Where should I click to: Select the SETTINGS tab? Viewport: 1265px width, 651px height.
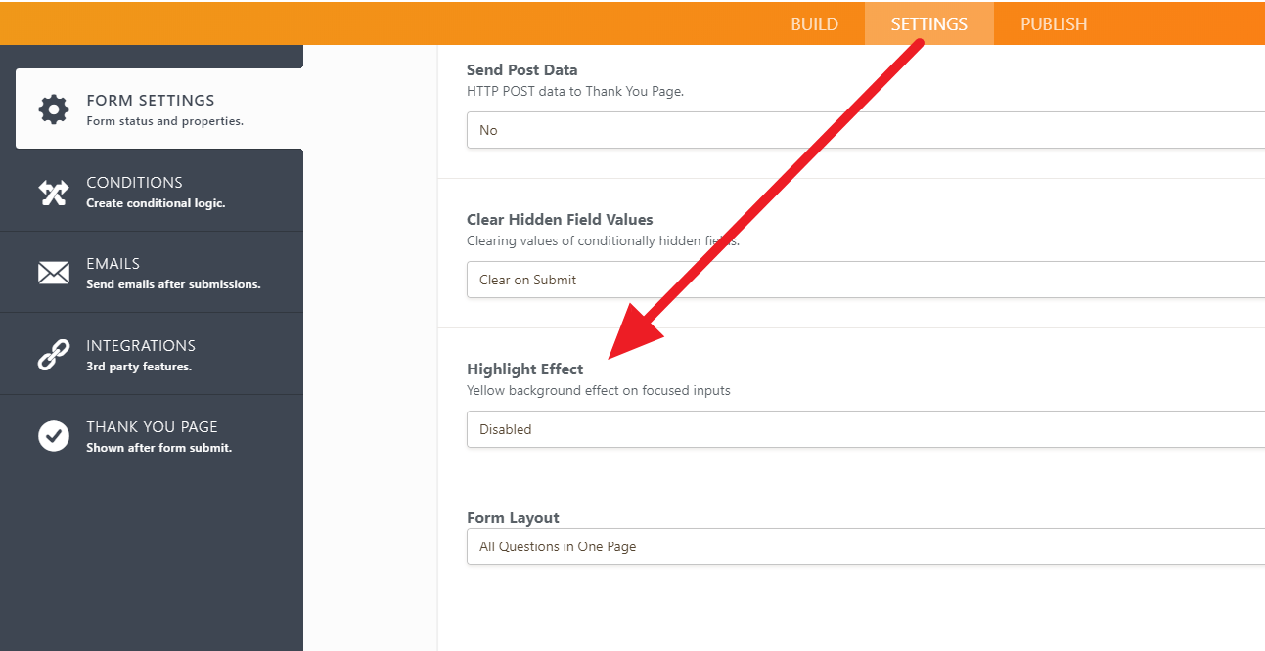pos(928,22)
